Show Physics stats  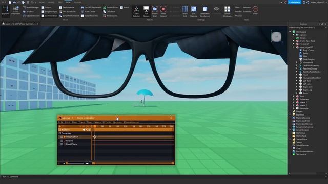pos(238,16)
